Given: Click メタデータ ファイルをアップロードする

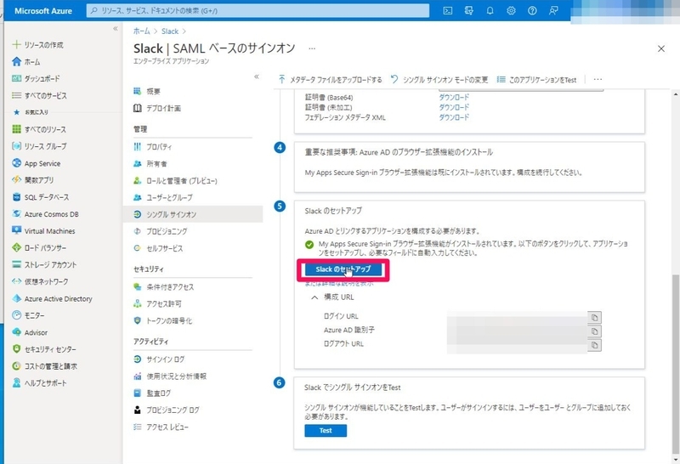Looking at the screenshot, I should coord(330,79).
